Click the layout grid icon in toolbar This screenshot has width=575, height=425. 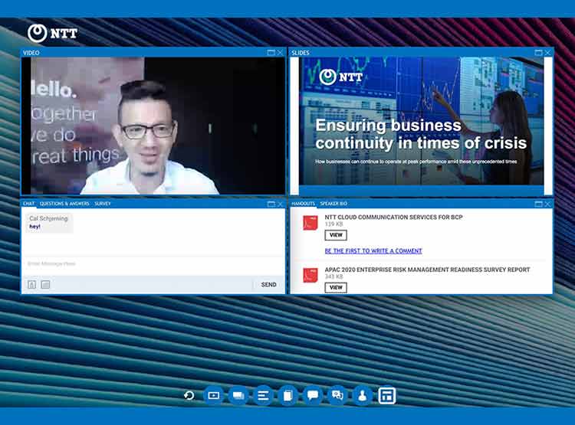click(x=387, y=395)
